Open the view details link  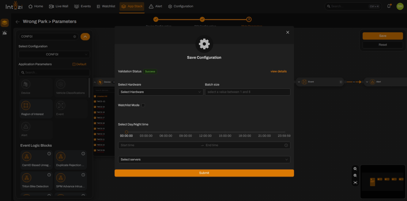[x=279, y=71]
